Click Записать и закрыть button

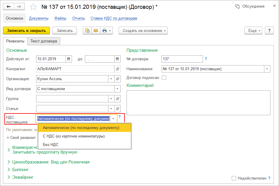(x=26, y=30)
